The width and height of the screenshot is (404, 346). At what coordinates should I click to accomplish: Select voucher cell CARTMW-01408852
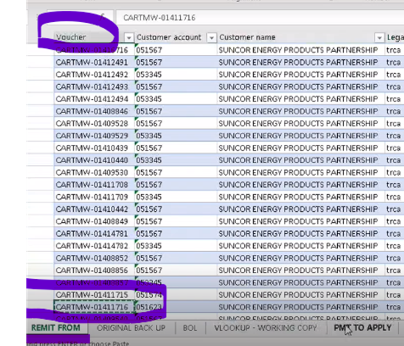(x=94, y=258)
